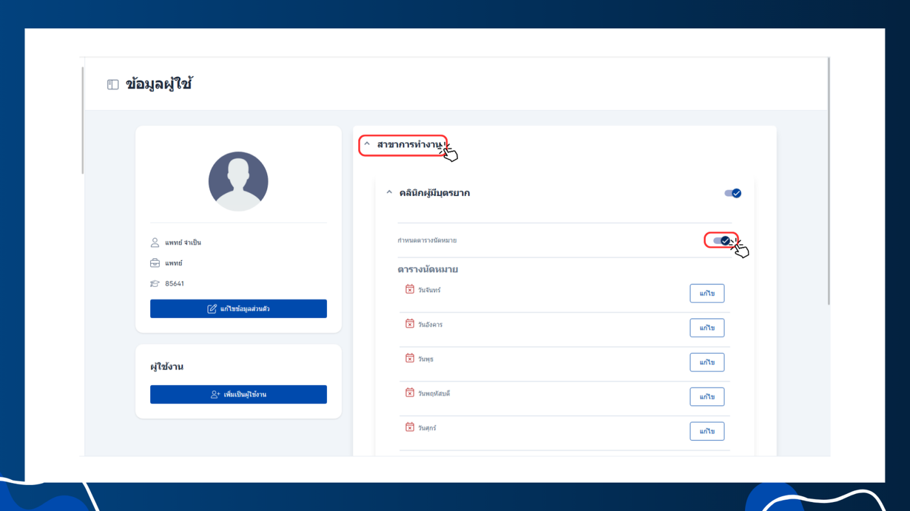Open the user profile avatar picture

tap(239, 181)
